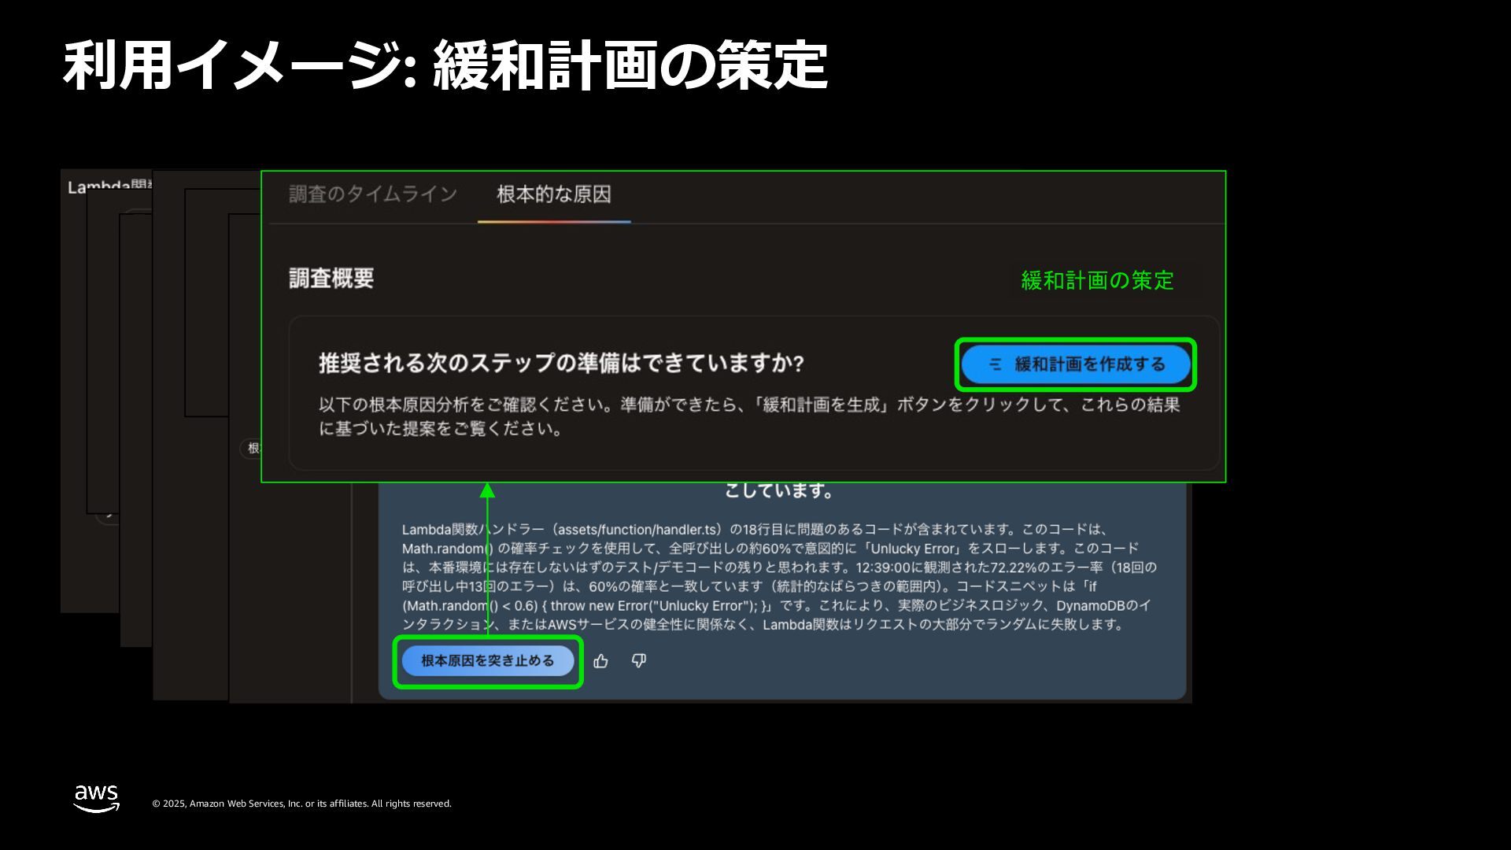
Task: Select the 根本的な原因 tab
Action: pos(553,194)
